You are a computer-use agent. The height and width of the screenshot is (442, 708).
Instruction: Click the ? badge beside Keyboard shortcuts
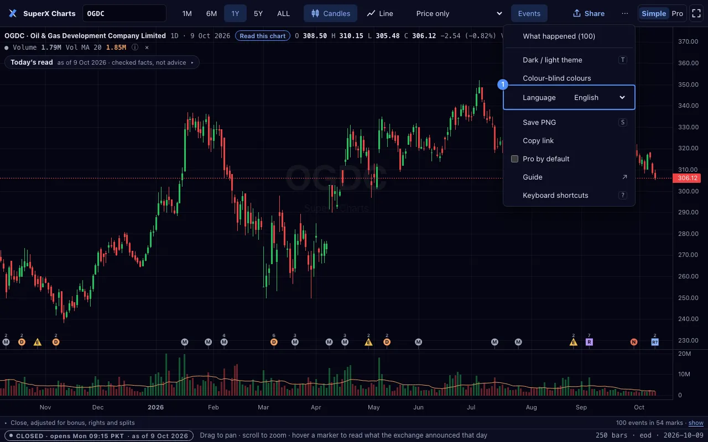tap(623, 195)
